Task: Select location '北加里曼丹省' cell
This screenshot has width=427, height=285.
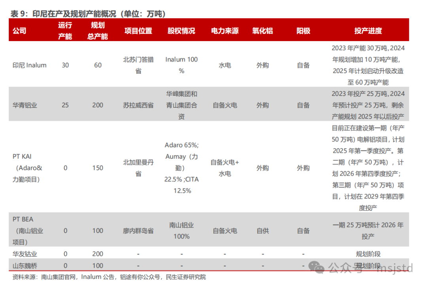Action: tap(138, 168)
